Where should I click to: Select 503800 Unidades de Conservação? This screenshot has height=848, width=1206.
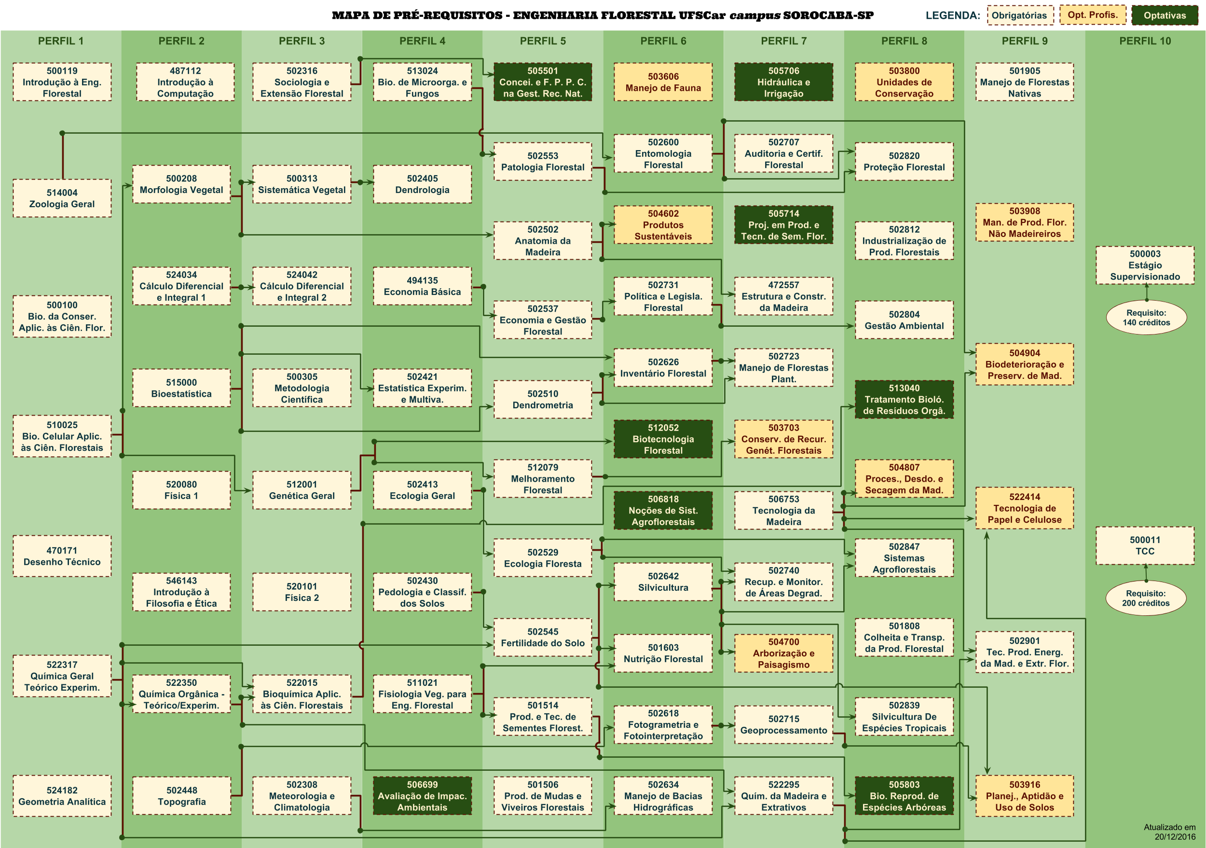click(904, 82)
